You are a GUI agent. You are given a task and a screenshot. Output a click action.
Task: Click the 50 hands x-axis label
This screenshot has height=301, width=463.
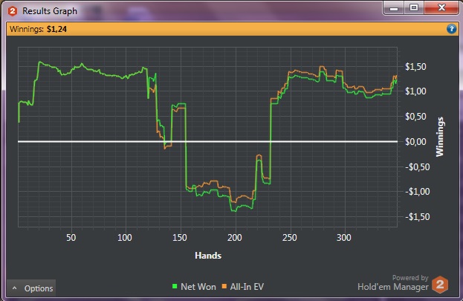point(71,238)
